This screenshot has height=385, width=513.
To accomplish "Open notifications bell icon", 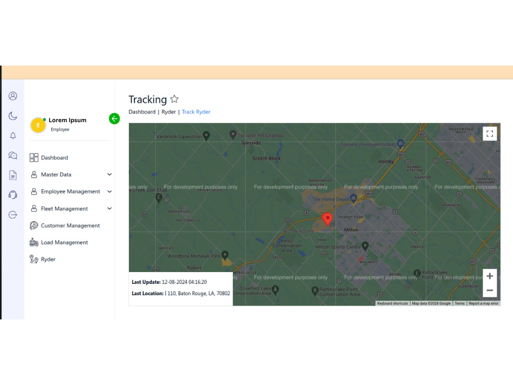I will pos(13,136).
